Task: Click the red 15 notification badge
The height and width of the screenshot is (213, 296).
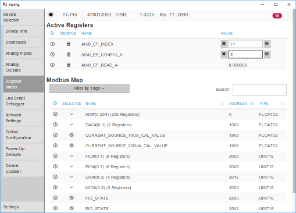Action: pos(277,16)
